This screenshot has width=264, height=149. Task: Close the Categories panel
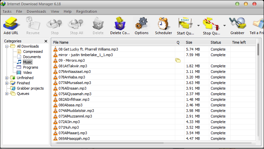coord(46,41)
